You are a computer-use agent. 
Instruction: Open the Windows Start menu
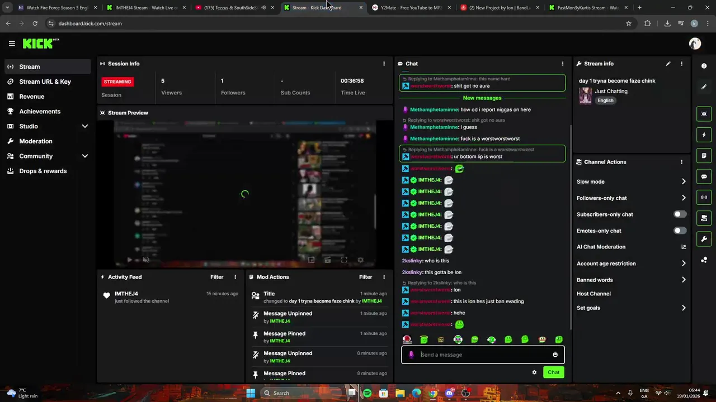(251, 393)
